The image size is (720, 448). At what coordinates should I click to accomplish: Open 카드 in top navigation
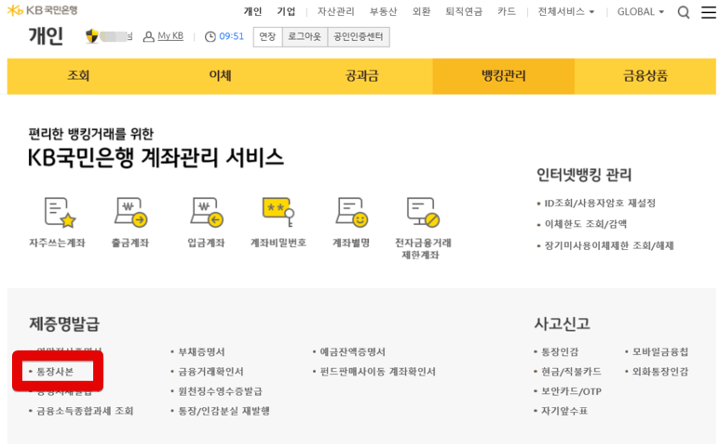coord(507,11)
